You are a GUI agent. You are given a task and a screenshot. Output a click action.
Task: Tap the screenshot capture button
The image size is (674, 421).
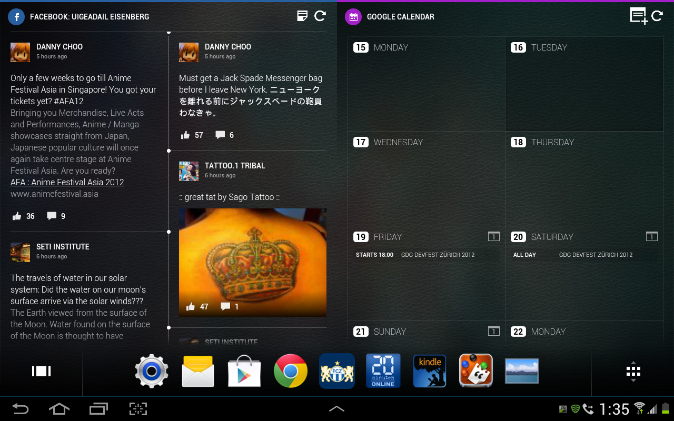[138, 409]
